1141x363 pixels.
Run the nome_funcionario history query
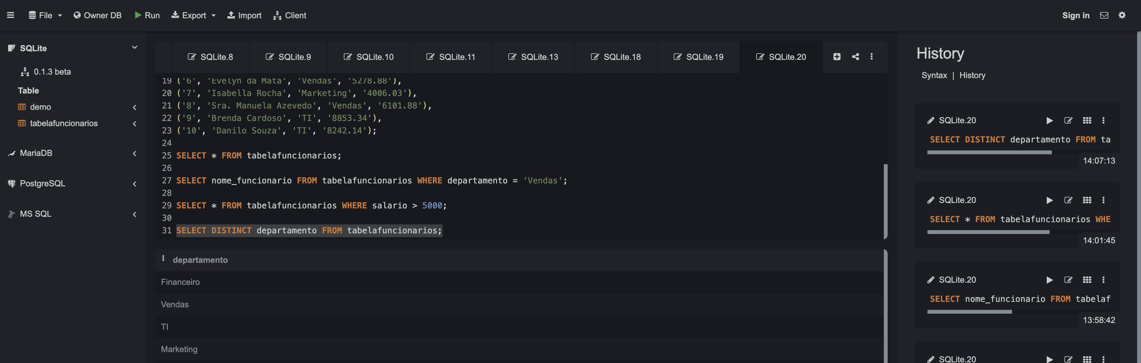tap(1049, 280)
